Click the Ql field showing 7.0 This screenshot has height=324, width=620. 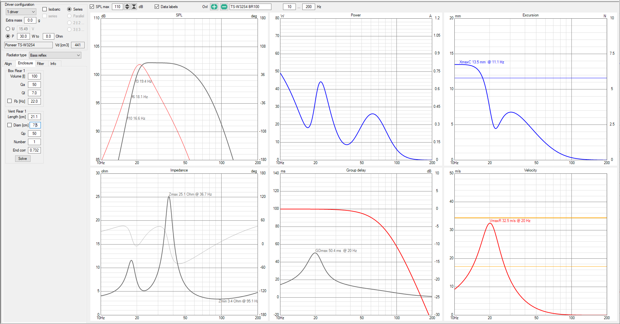tap(34, 93)
